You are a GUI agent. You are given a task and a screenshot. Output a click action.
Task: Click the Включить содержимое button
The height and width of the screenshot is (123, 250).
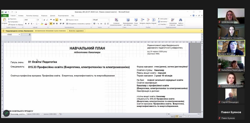pyautogui.click(x=76, y=31)
